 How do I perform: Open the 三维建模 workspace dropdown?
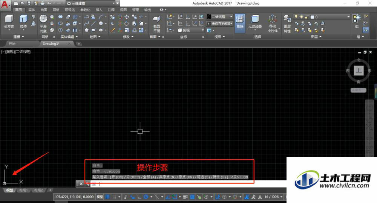coord(91,3)
